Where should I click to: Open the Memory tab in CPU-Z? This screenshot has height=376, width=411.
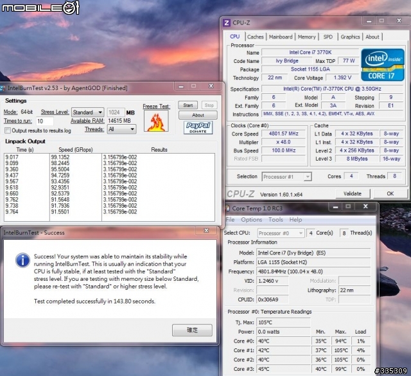coord(306,37)
